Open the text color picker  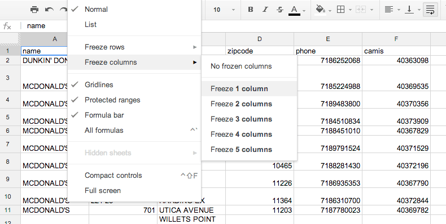[294, 10]
